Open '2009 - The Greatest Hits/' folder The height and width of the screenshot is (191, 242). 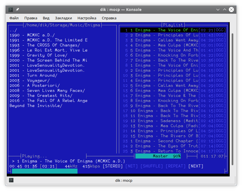coord(41,96)
